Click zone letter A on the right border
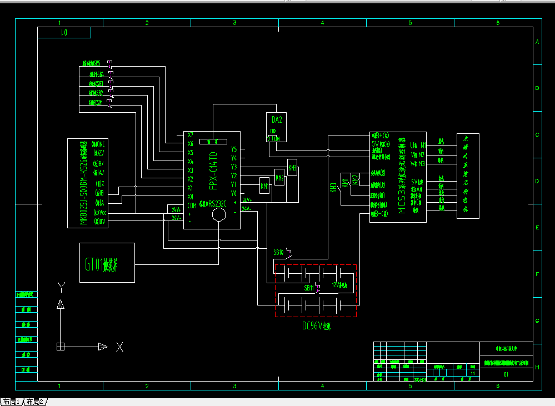Screen dimensions: 555x406 (x=537, y=42)
